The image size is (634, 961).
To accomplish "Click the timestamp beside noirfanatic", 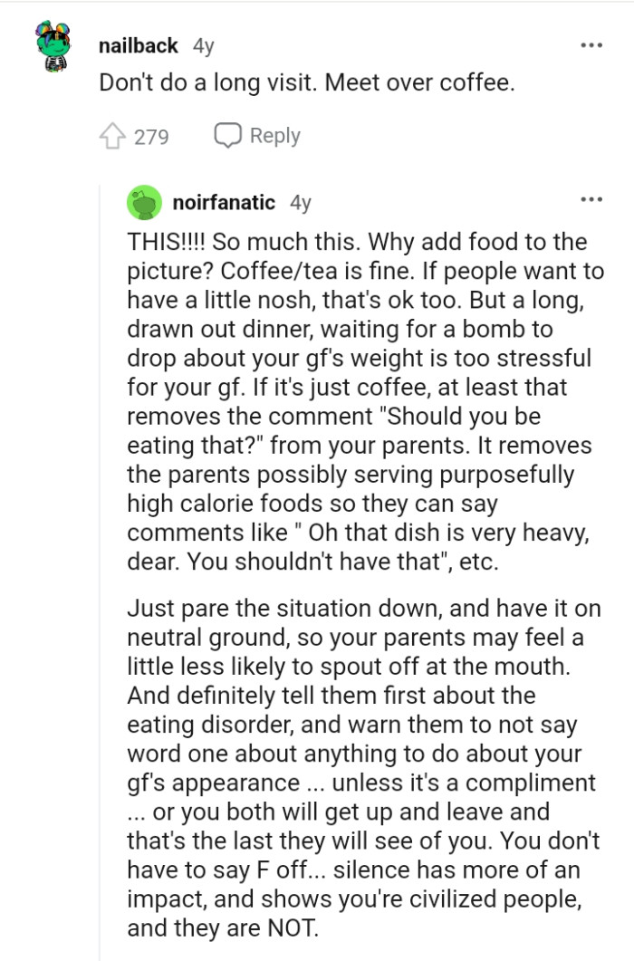I will (300, 203).
